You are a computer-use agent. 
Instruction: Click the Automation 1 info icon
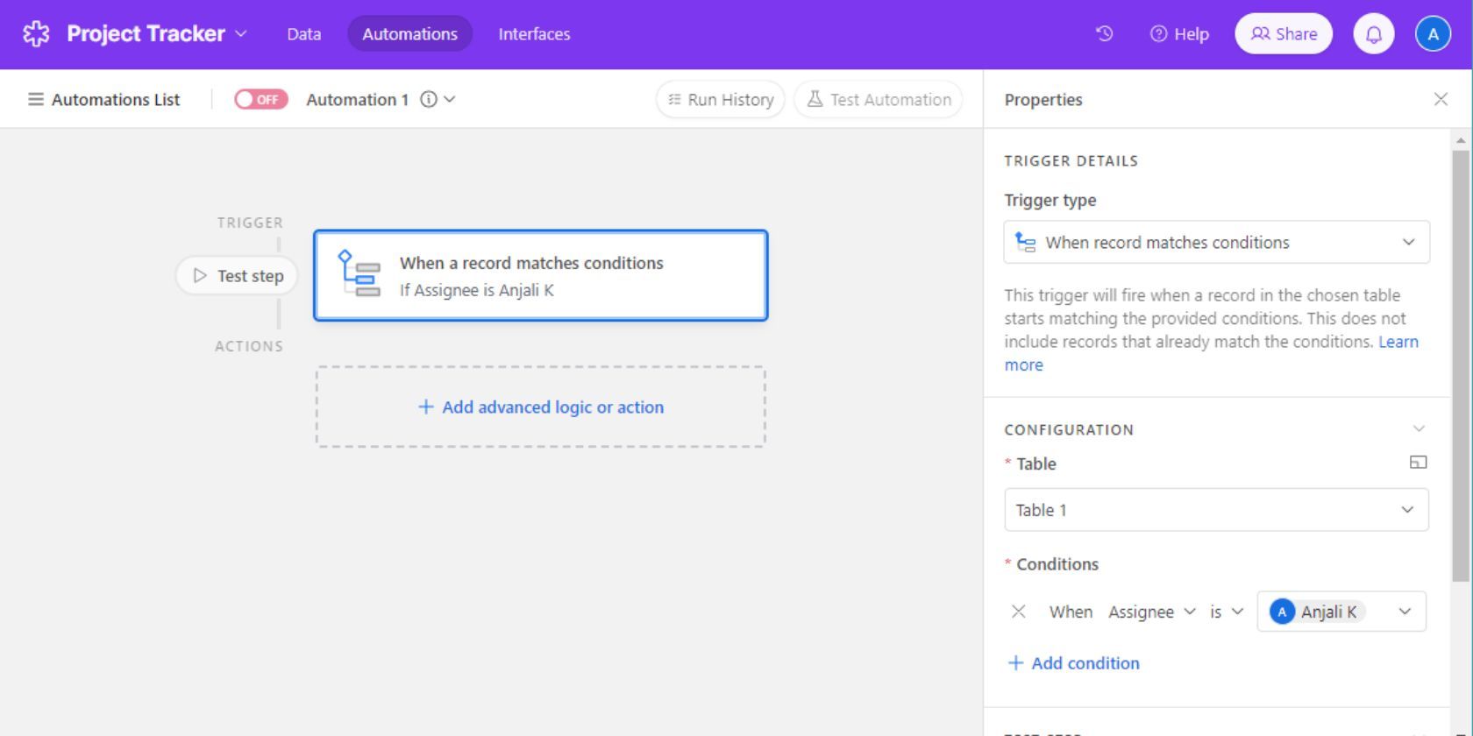(428, 100)
